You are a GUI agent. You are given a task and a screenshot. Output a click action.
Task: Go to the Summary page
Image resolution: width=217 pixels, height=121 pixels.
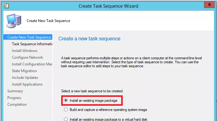(15, 91)
